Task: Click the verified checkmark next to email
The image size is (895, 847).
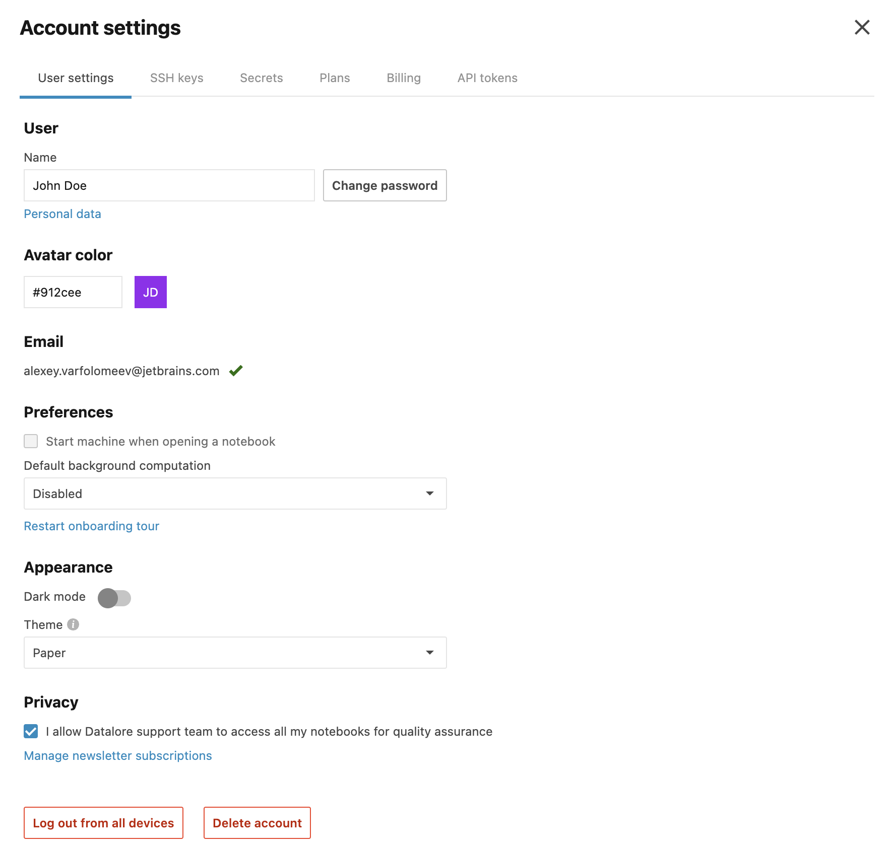Action: (236, 371)
